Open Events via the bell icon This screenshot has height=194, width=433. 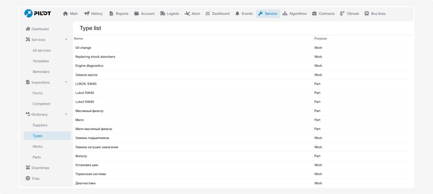coord(237,14)
